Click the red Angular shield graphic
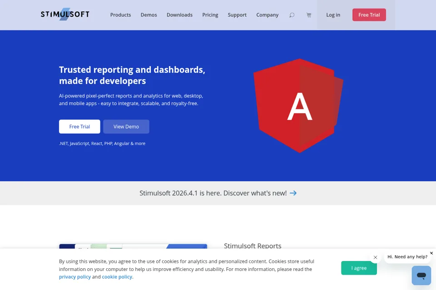This screenshot has height=290, width=436. tap(298, 106)
